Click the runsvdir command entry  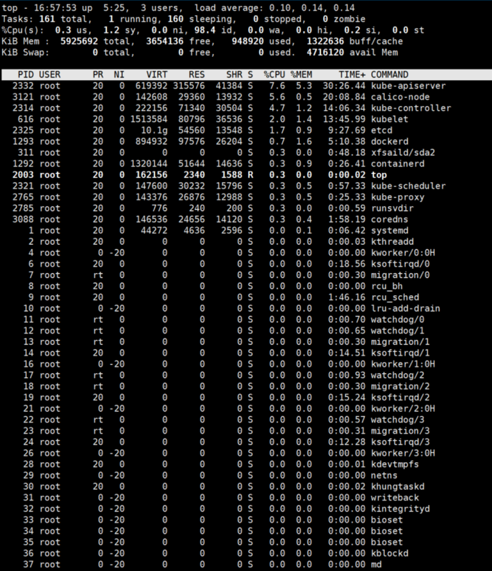coord(392,208)
